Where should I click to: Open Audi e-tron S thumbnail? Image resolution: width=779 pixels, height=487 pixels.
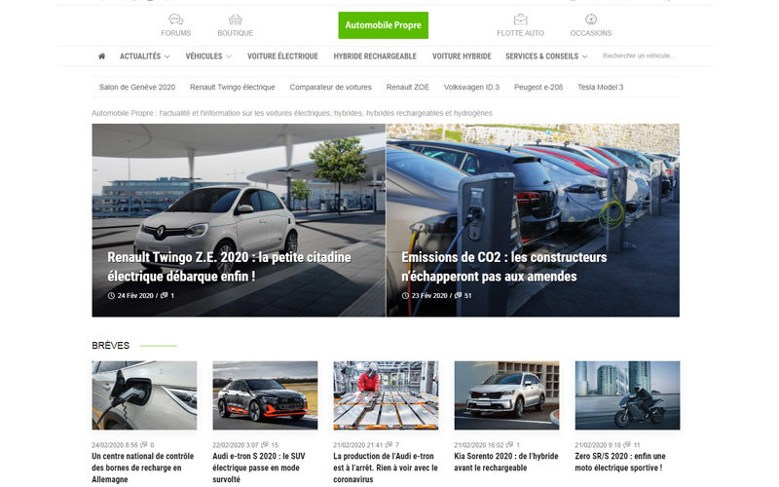pos(265,395)
